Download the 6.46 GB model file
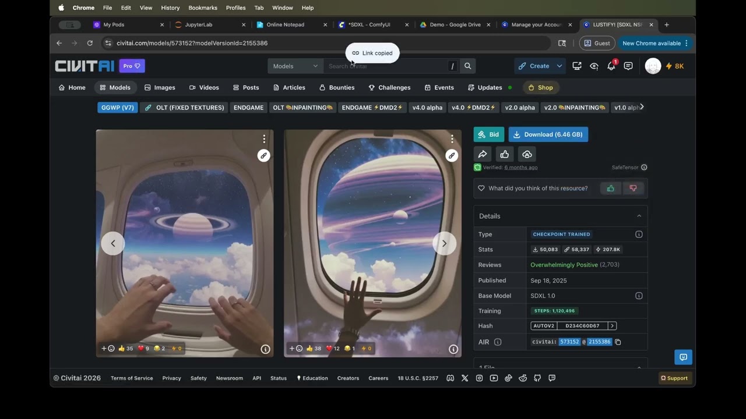 tap(548, 134)
